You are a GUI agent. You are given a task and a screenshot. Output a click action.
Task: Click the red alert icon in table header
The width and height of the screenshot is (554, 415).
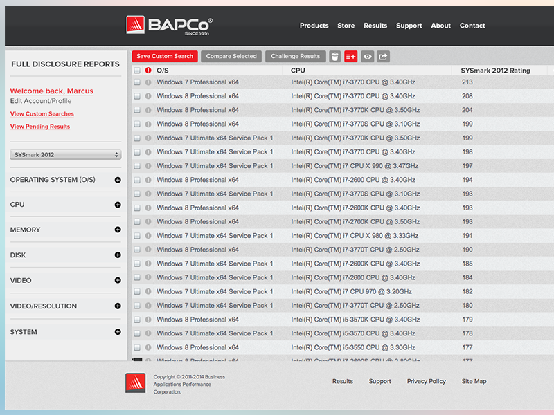[x=148, y=71]
